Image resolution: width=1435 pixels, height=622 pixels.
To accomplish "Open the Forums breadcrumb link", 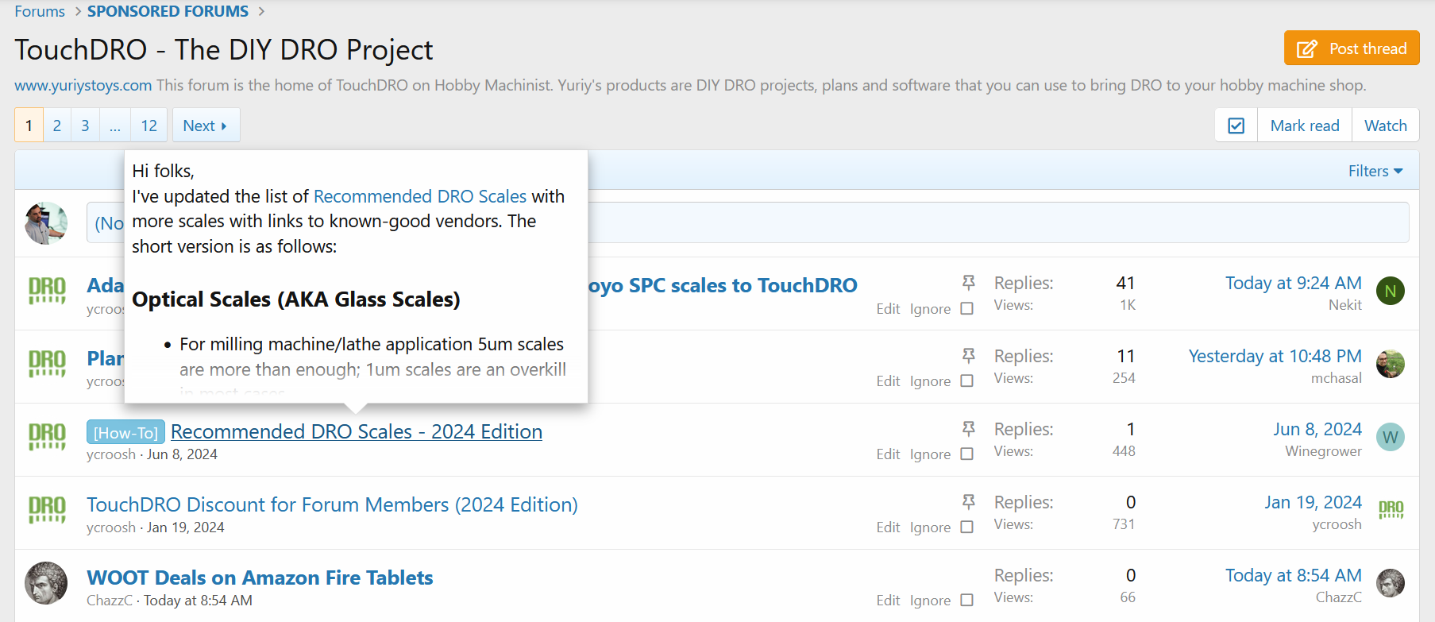I will pos(40,11).
